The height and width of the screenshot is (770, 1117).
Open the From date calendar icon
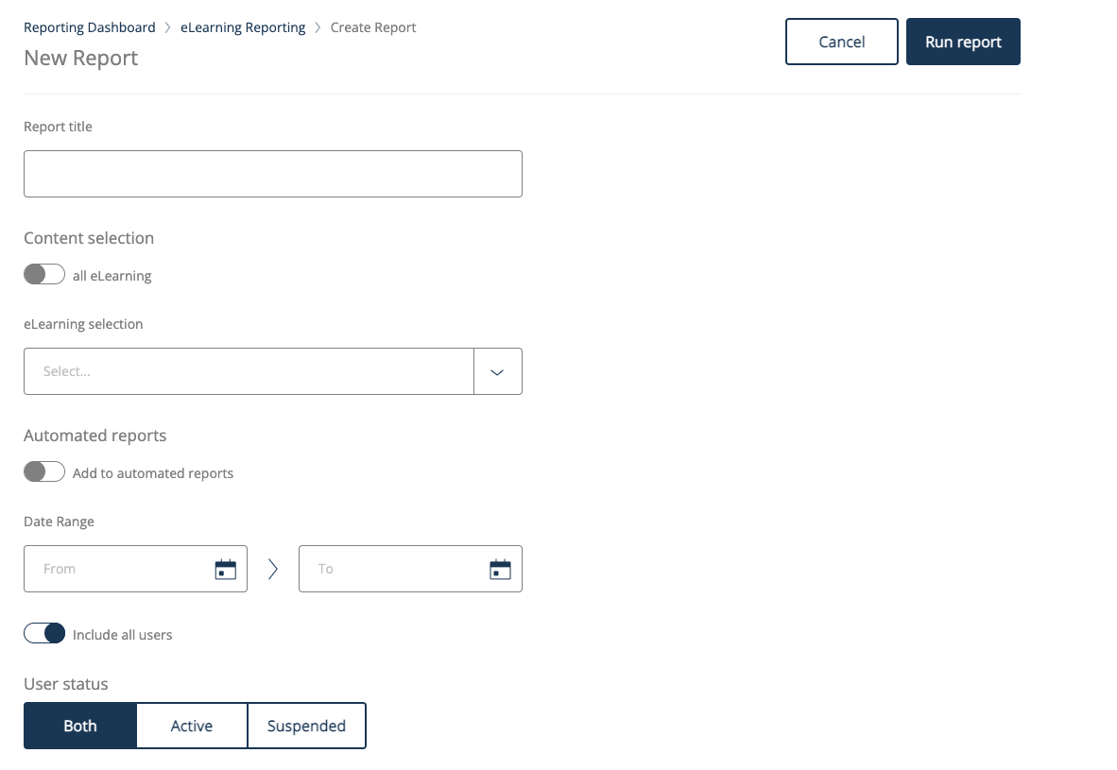pos(226,569)
